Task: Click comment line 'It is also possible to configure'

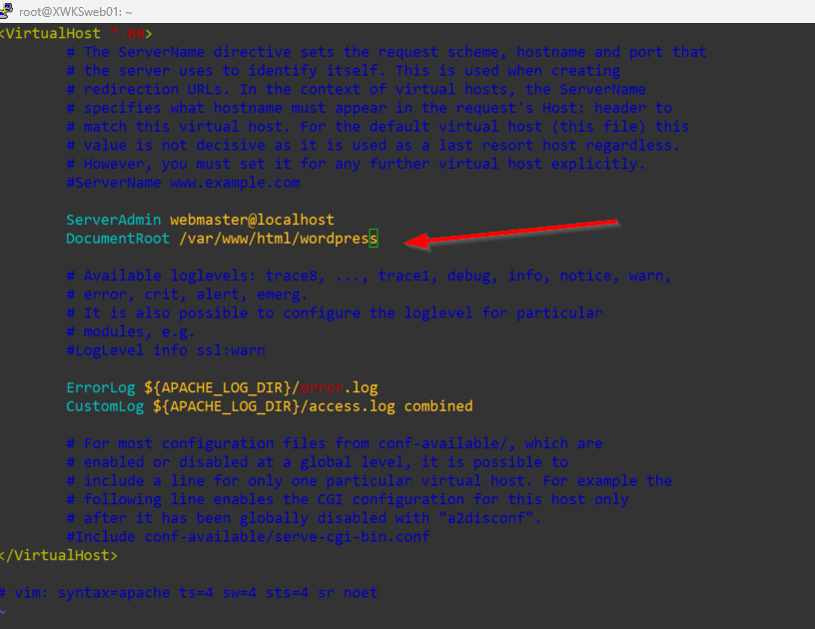Action: tap(335, 314)
